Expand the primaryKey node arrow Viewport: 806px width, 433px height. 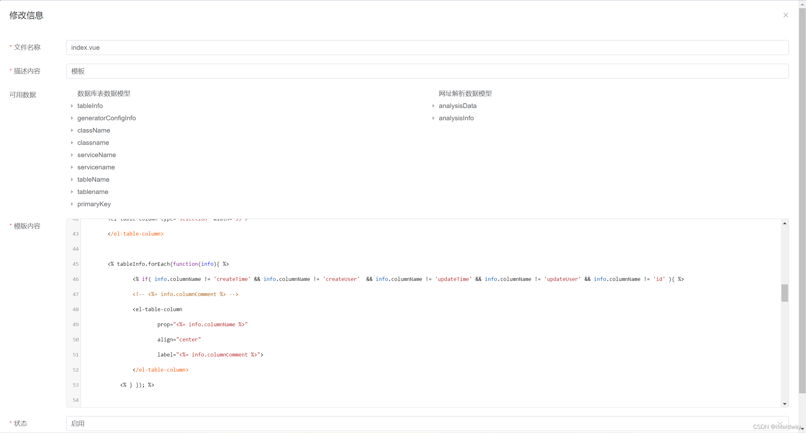(x=72, y=204)
